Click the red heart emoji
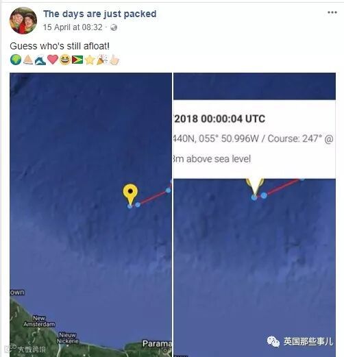 [53, 60]
